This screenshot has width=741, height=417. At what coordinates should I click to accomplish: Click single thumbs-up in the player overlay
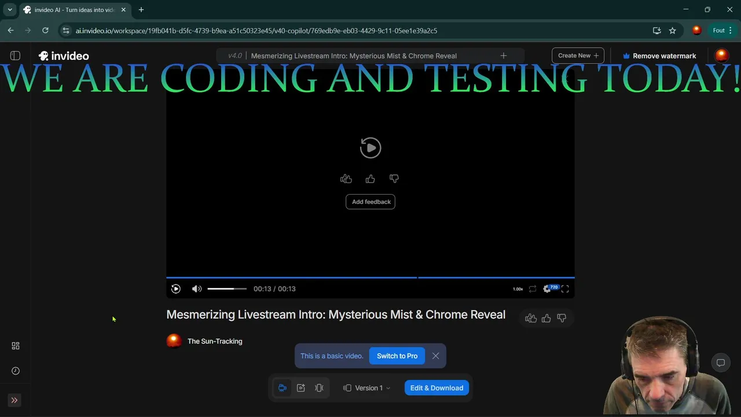[x=370, y=179]
